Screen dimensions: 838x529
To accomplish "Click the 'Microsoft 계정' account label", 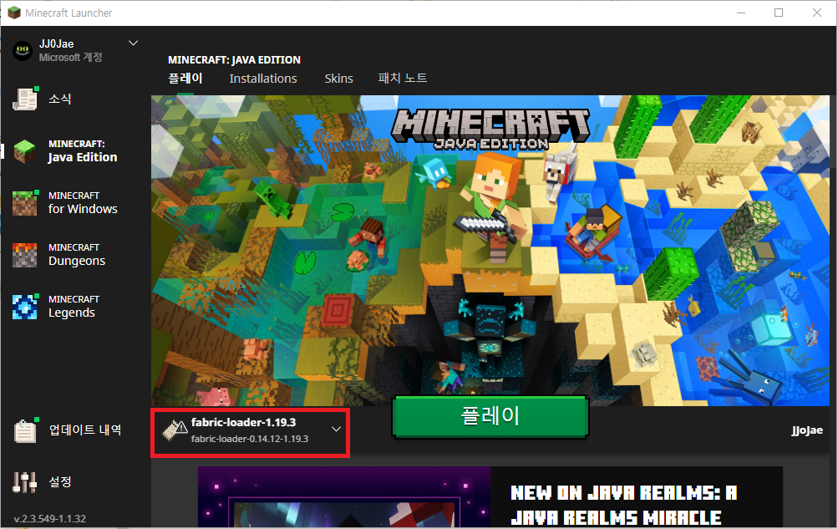I will (70, 57).
